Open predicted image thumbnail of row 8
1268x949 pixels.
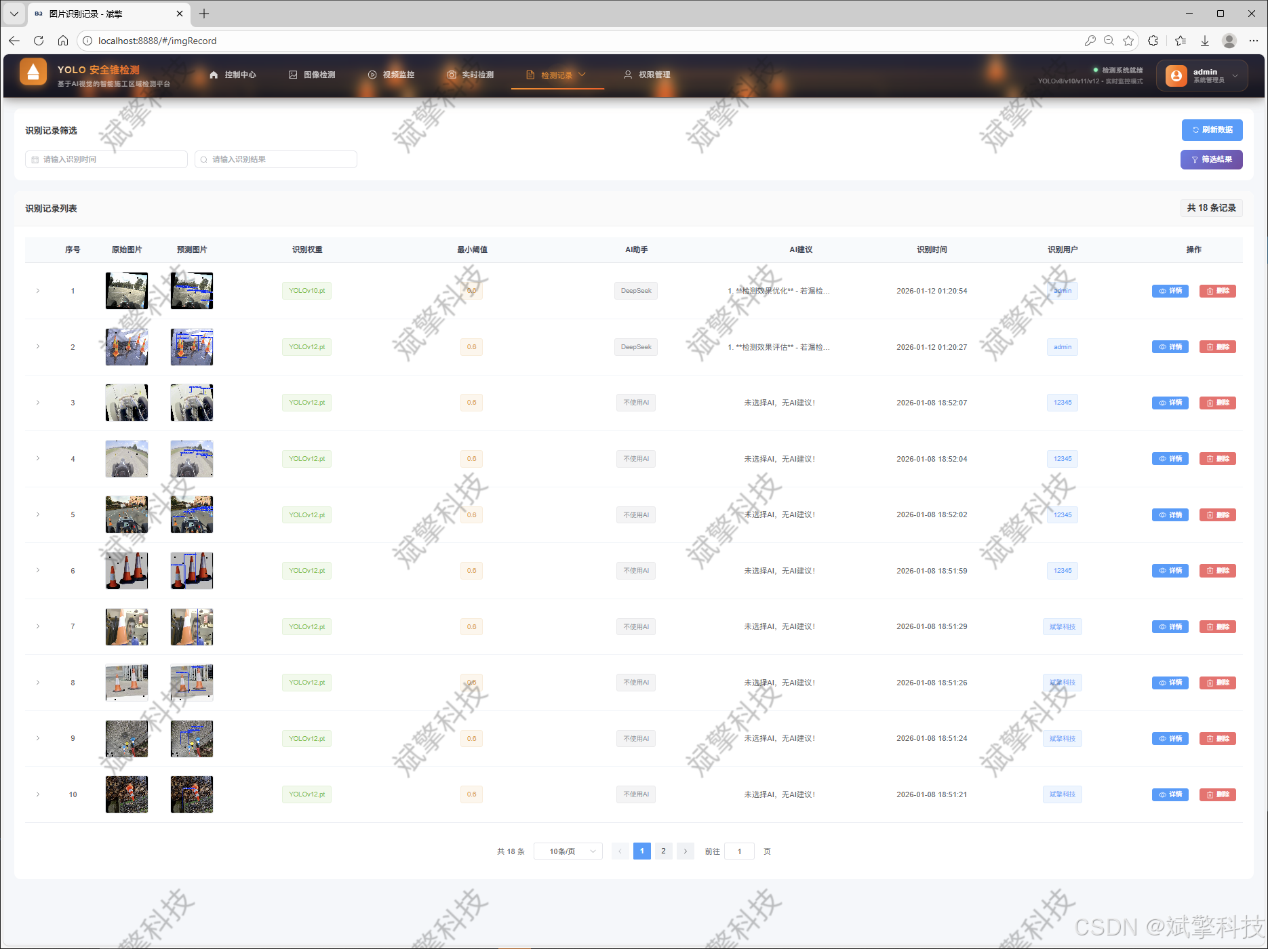(192, 683)
